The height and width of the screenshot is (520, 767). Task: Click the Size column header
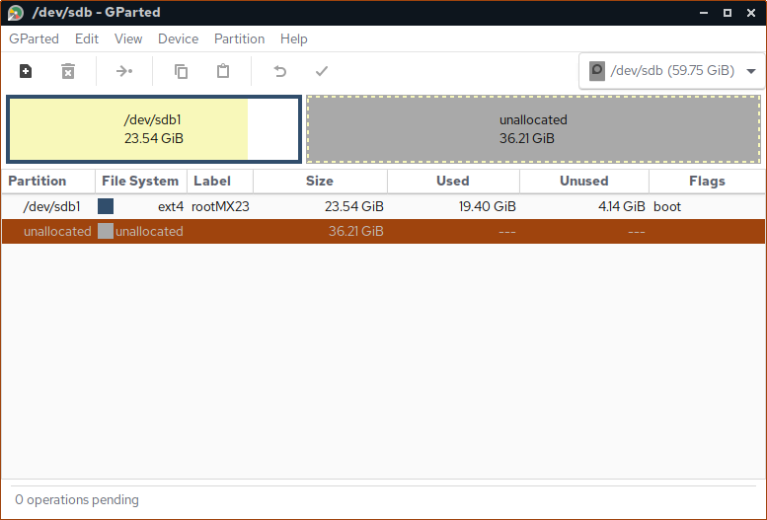point(320,181)
